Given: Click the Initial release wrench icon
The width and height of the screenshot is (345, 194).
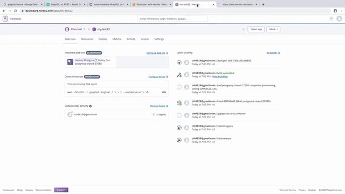Looking at the screenshot, I should (179, 140).
